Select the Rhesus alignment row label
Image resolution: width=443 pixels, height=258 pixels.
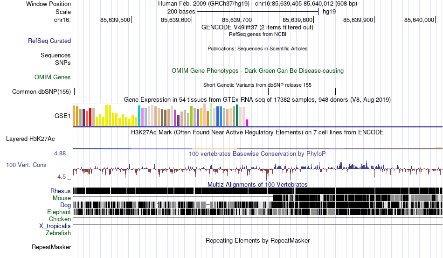[61, 191]
